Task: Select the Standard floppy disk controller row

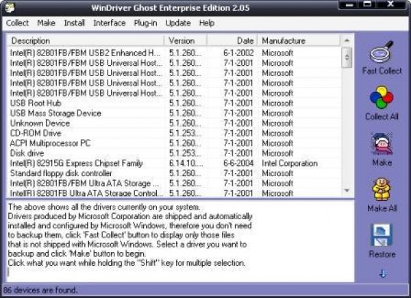Action: pos(174,173)
